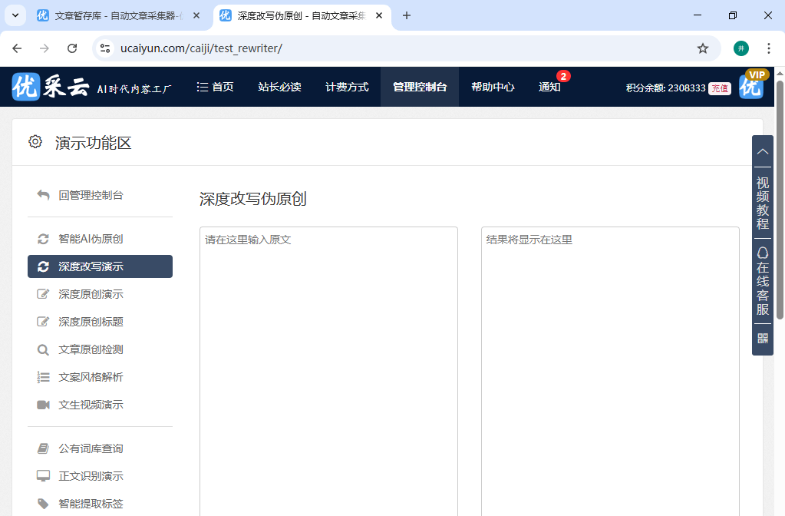The height and width of the screenshot is (516, 785).
Task: Click the green extension icon near address bar
Action: coord(740,48)
